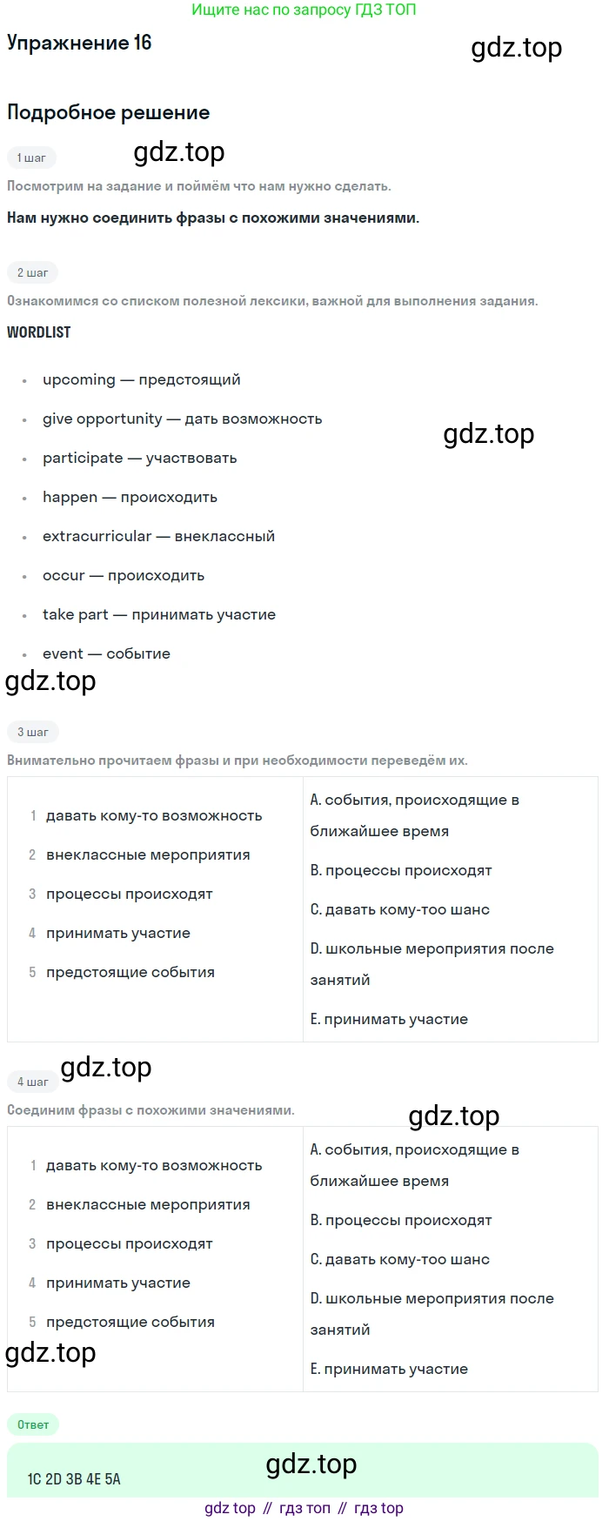Click the "upcoming — предстоящий" wordlist entry
This screenshot has width=609, height=1521.
(141, 379)
